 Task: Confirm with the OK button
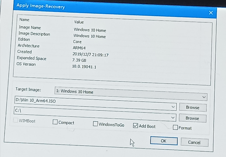coord(164,141)
